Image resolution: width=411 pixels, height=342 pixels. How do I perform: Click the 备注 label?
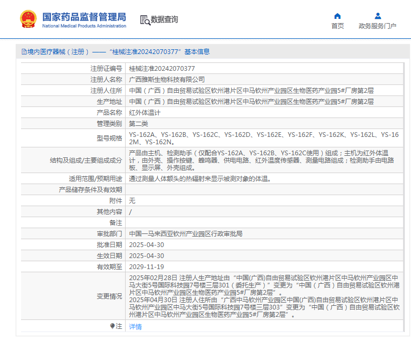tap(116, 223)
